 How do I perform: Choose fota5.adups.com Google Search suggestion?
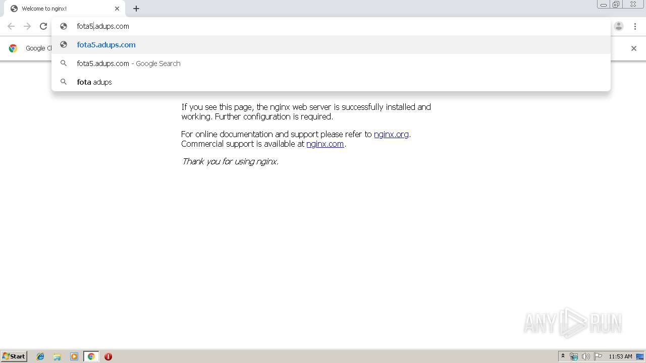[x=331, y=64]
